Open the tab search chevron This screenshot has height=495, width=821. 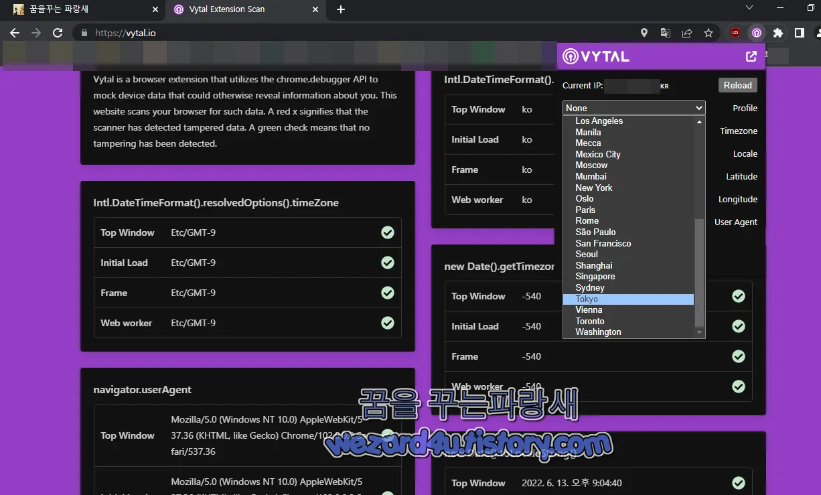pyautogui.click(x=749, y=8)
